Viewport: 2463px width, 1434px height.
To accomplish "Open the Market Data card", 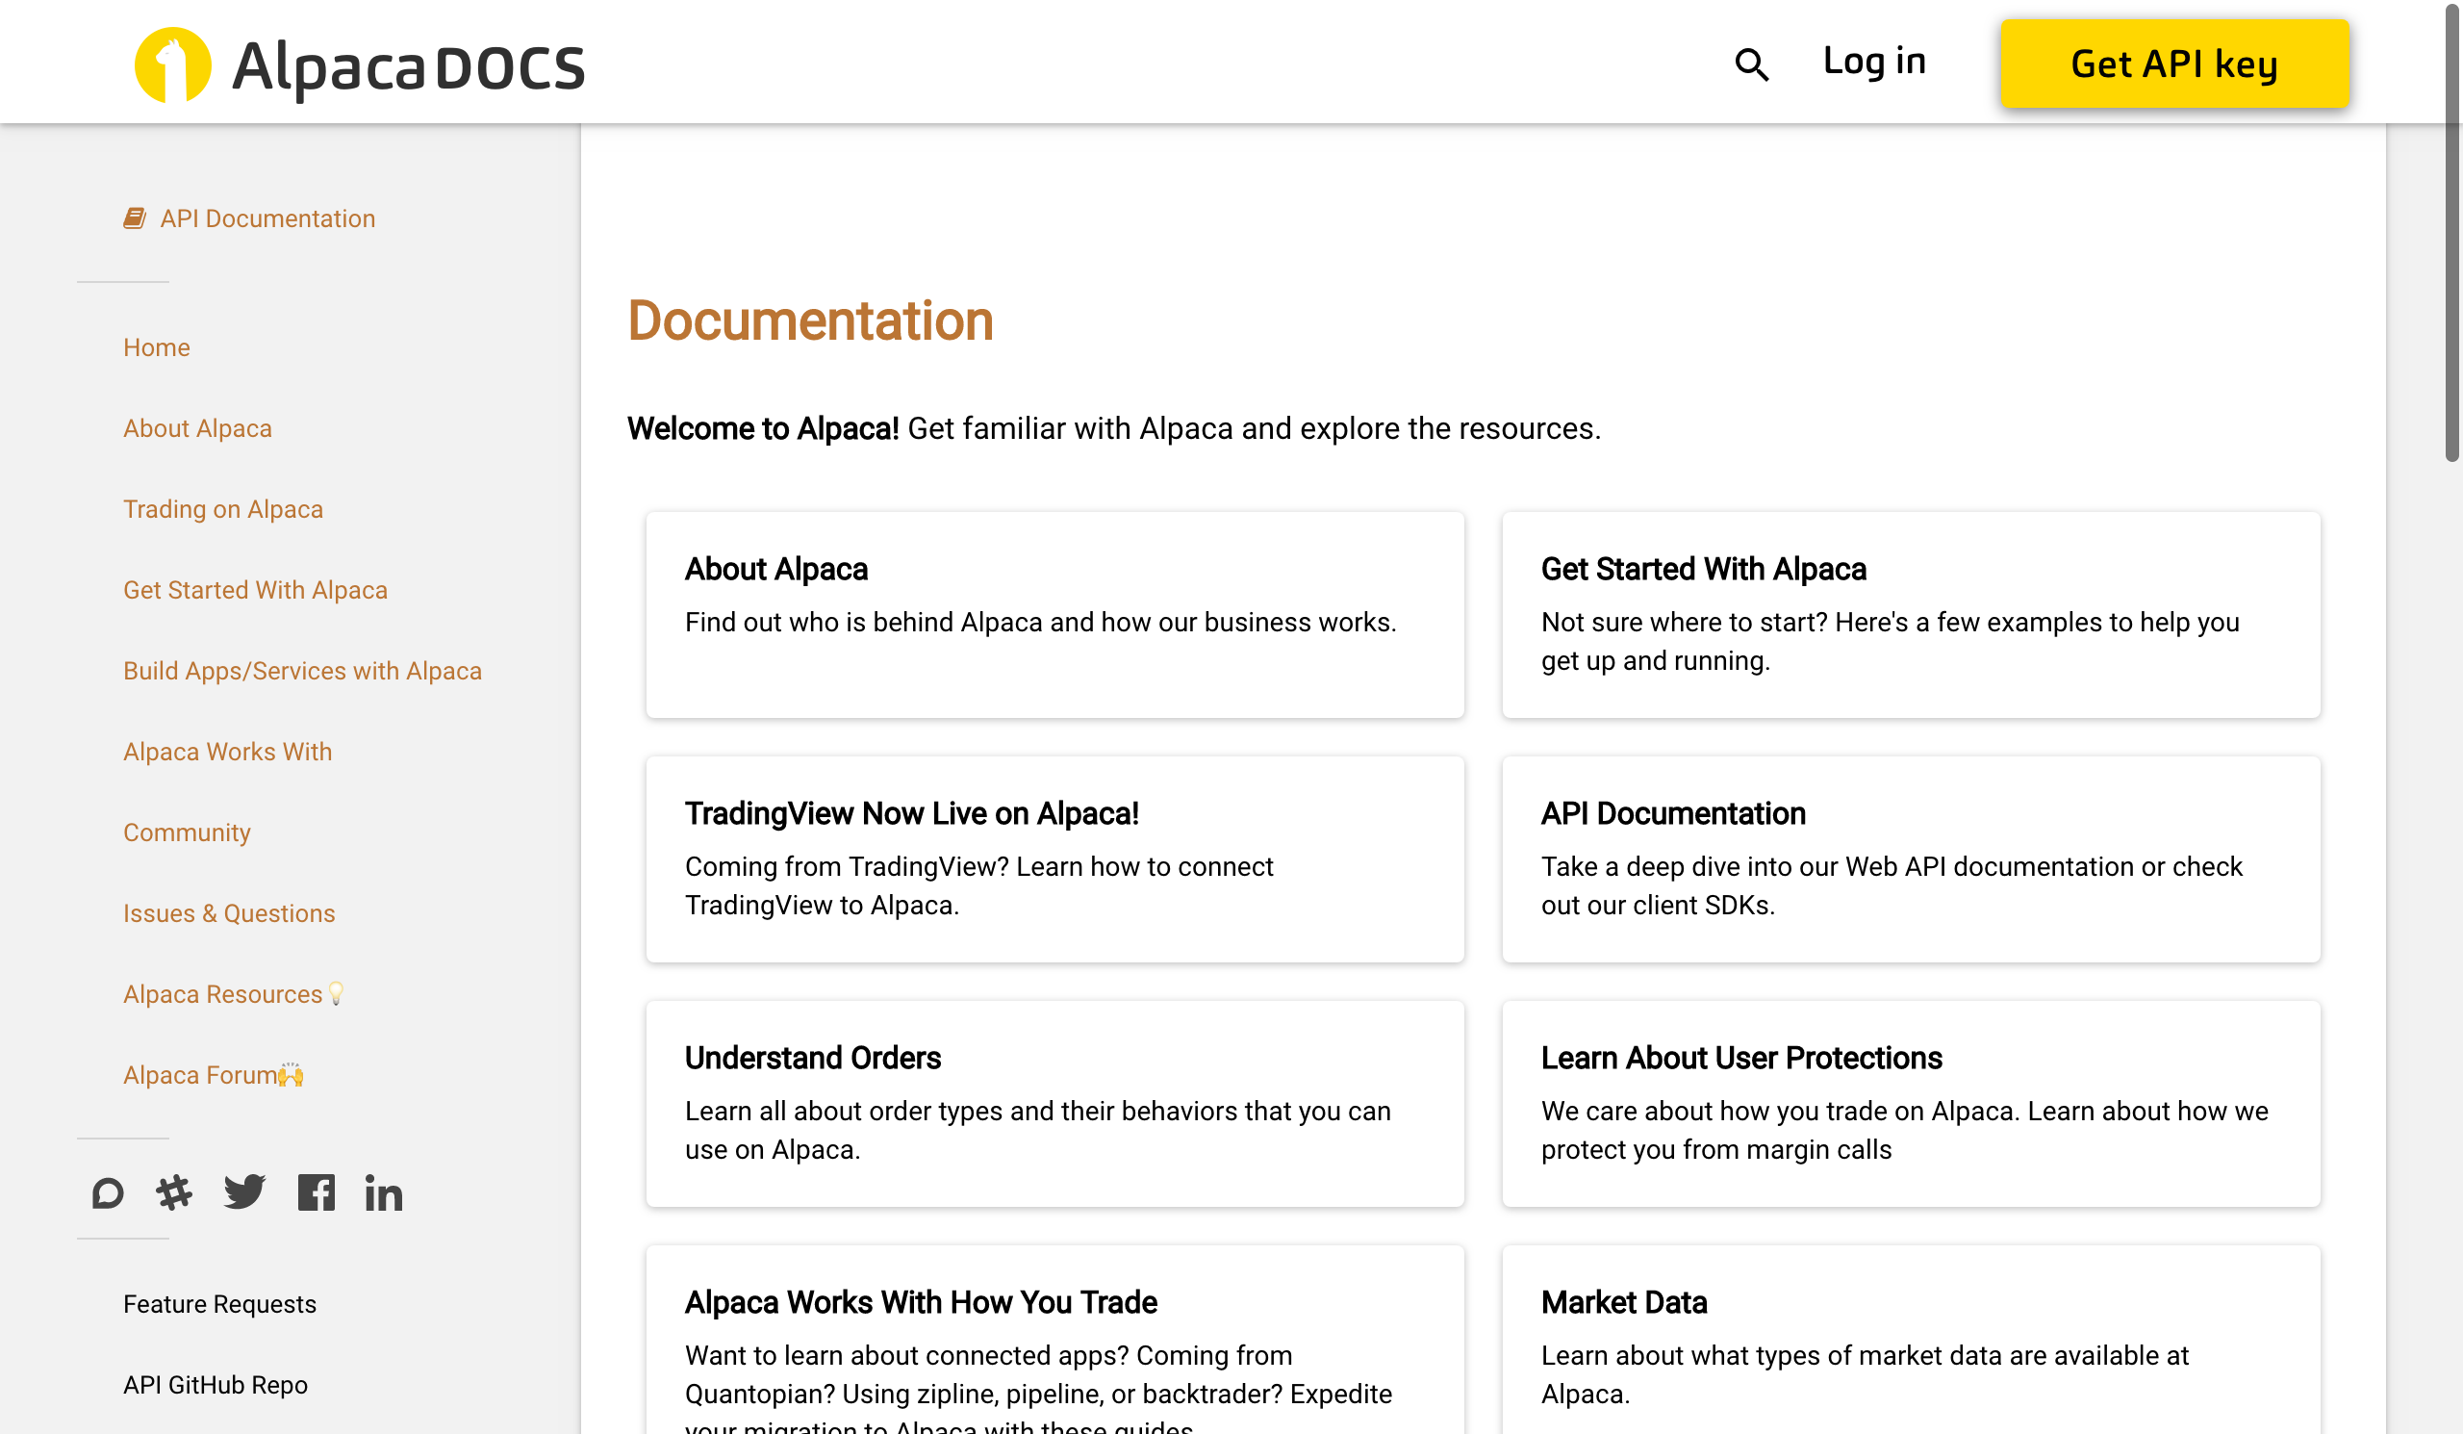I will point(1911,1340).
